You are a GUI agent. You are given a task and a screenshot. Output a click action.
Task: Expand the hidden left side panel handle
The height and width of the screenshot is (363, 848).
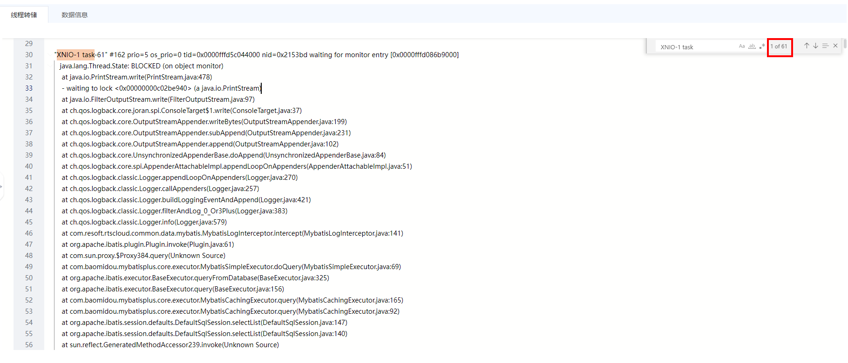[x=2, y=186]
